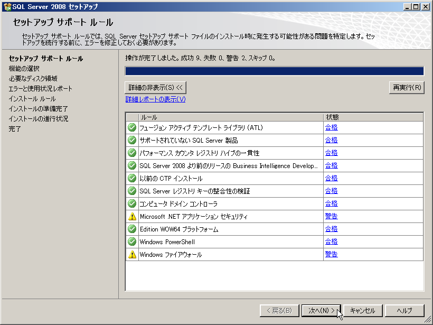The width and height of the screenshot is (433, 325).
Task: Click SQL Server setup icon in title bar
Action: point(7,7)
